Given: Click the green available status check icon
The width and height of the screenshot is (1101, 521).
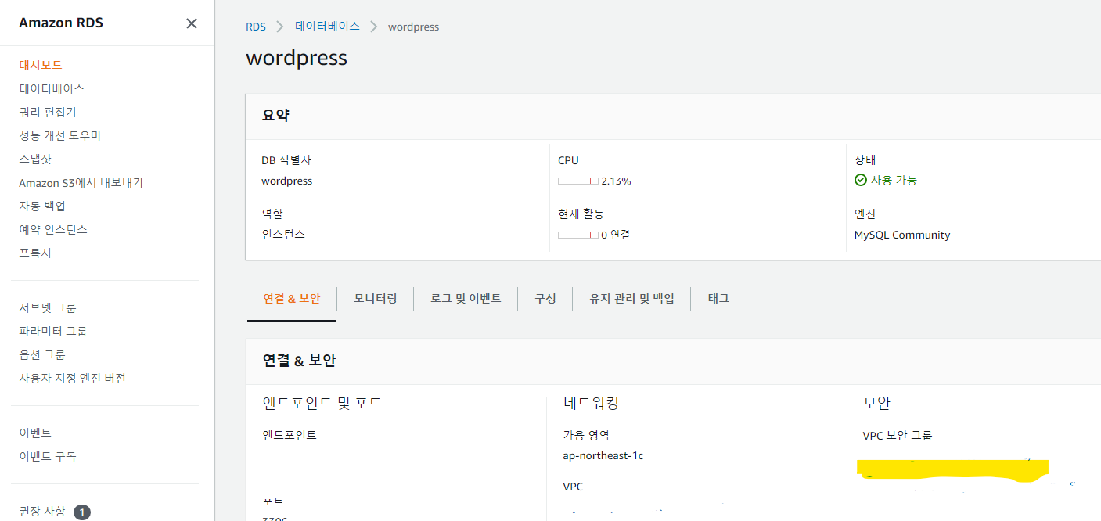Looking at the screenshot, I should pyautogui.click(x=861, y=180).
